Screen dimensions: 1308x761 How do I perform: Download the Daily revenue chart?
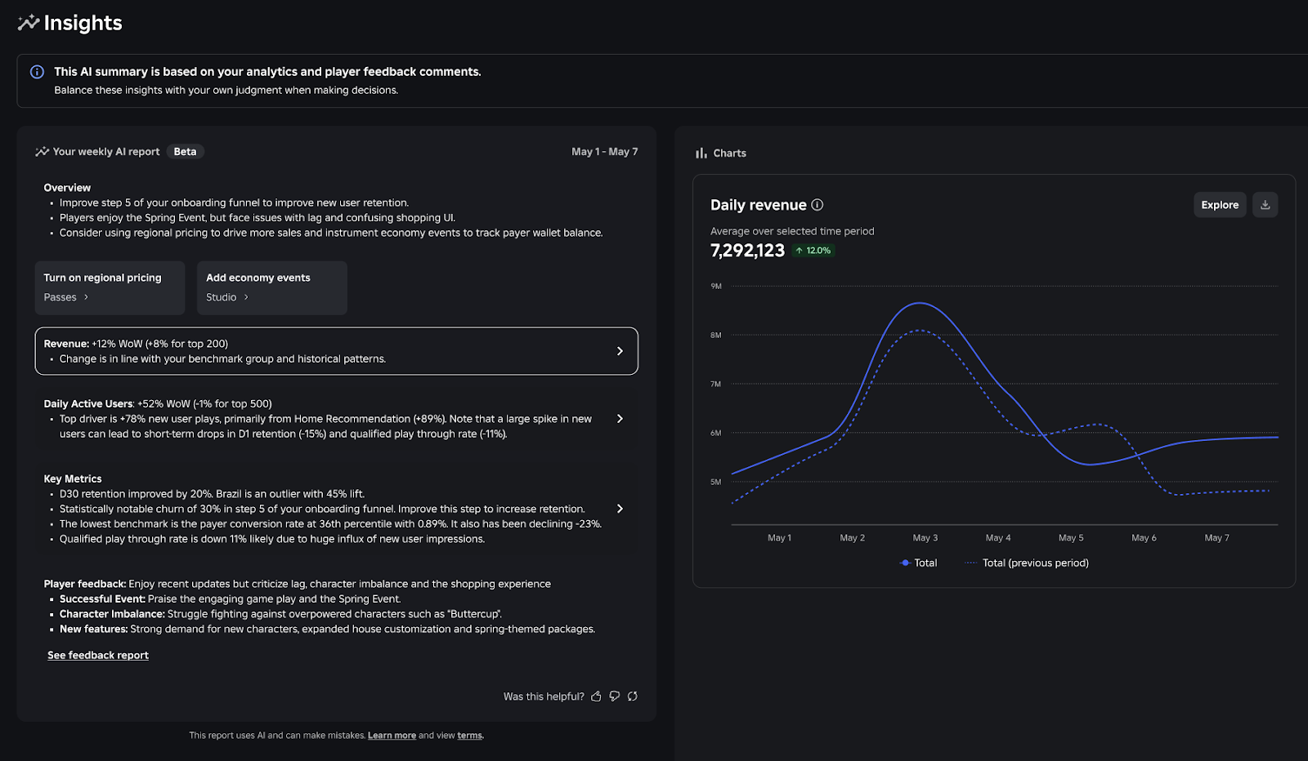click(x=1265, y=204)
